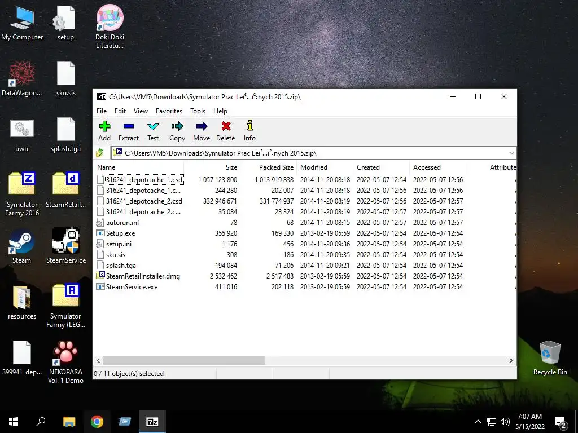Screen dimensions: 578x433
Task: Open the taskbar clock showing 7:07 AM
Action: tap(529, 422)
